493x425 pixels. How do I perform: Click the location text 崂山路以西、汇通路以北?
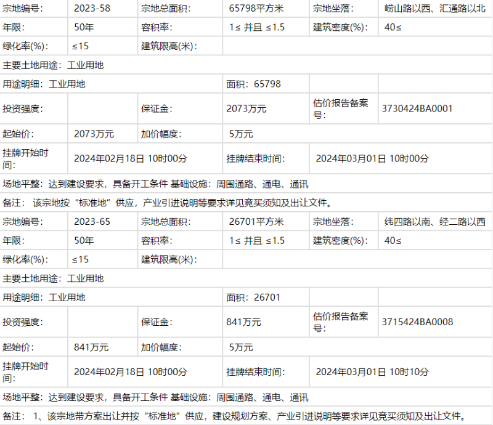433,9
